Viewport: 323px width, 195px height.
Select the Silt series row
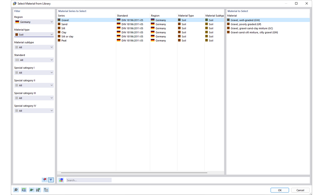tap(140, 29)
